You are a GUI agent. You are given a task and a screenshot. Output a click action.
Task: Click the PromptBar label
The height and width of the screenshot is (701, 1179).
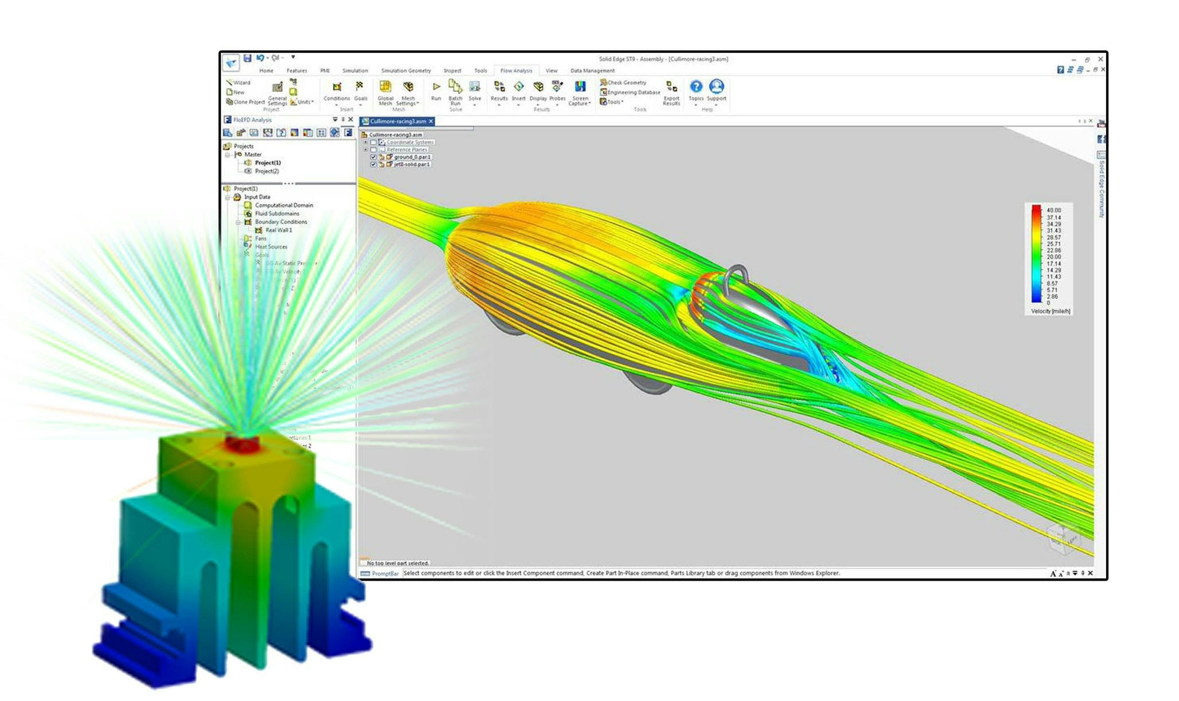385,573
